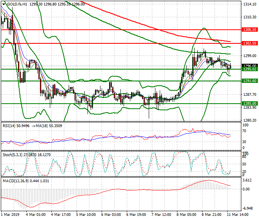This screenshot has width=259, height=219.
Task: Click the 1299.00 price scale value
Action: (250, 56)
